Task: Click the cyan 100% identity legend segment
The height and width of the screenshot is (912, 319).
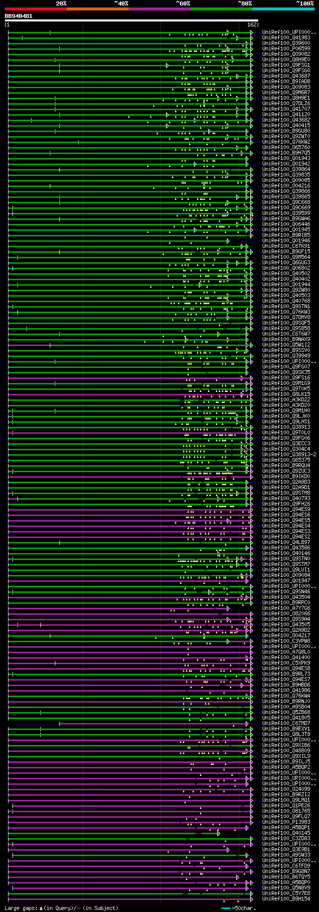Action: (283, 9)
